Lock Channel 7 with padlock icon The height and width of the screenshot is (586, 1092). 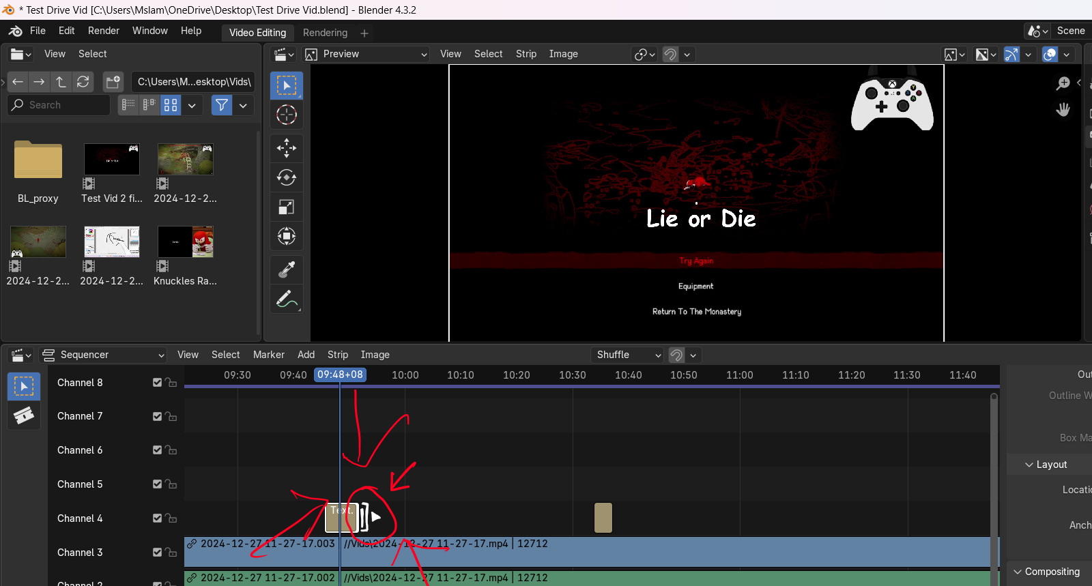click(x=171, y=416)
